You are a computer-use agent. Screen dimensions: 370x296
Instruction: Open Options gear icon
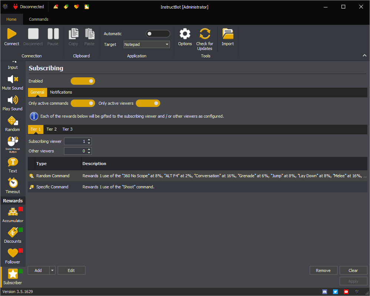click(x=185, y=34)
